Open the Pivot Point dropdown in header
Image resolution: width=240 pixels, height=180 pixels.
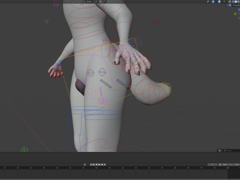coord(96,1)
